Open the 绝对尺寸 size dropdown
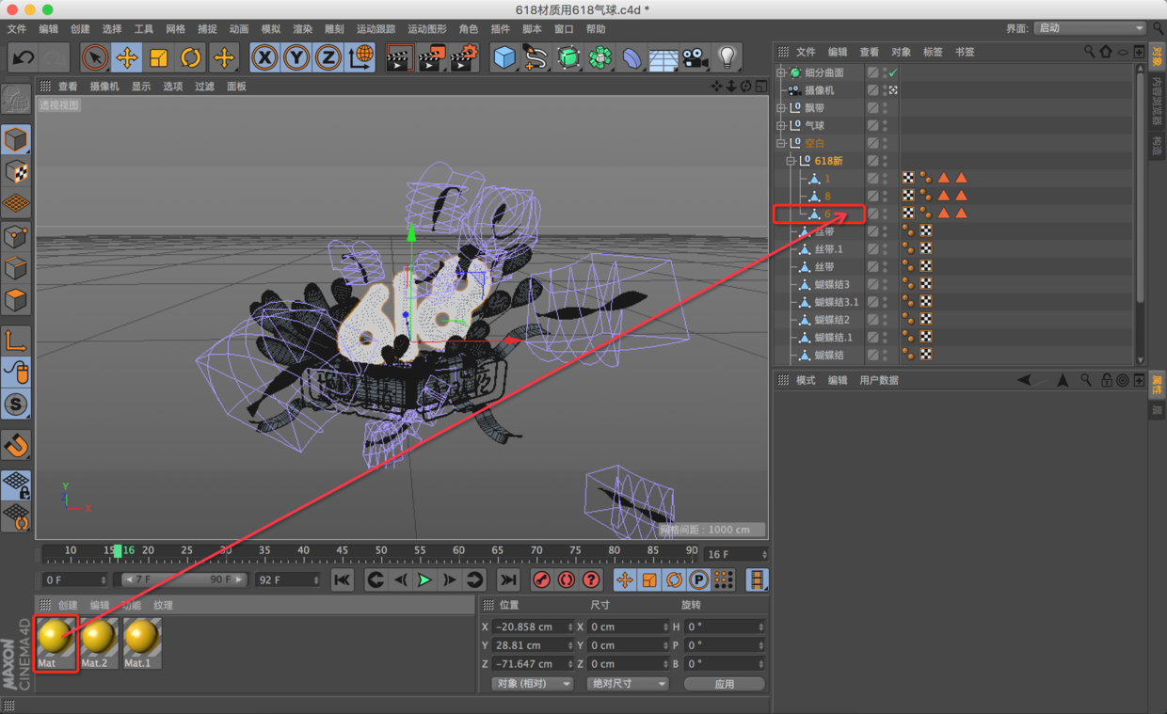 627,684
